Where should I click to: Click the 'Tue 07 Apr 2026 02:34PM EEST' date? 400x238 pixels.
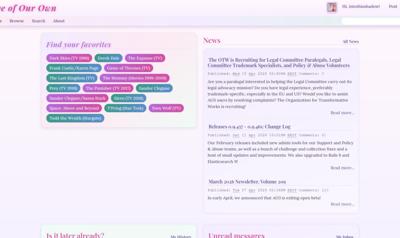pyautogui.click(x=265, y=190)
